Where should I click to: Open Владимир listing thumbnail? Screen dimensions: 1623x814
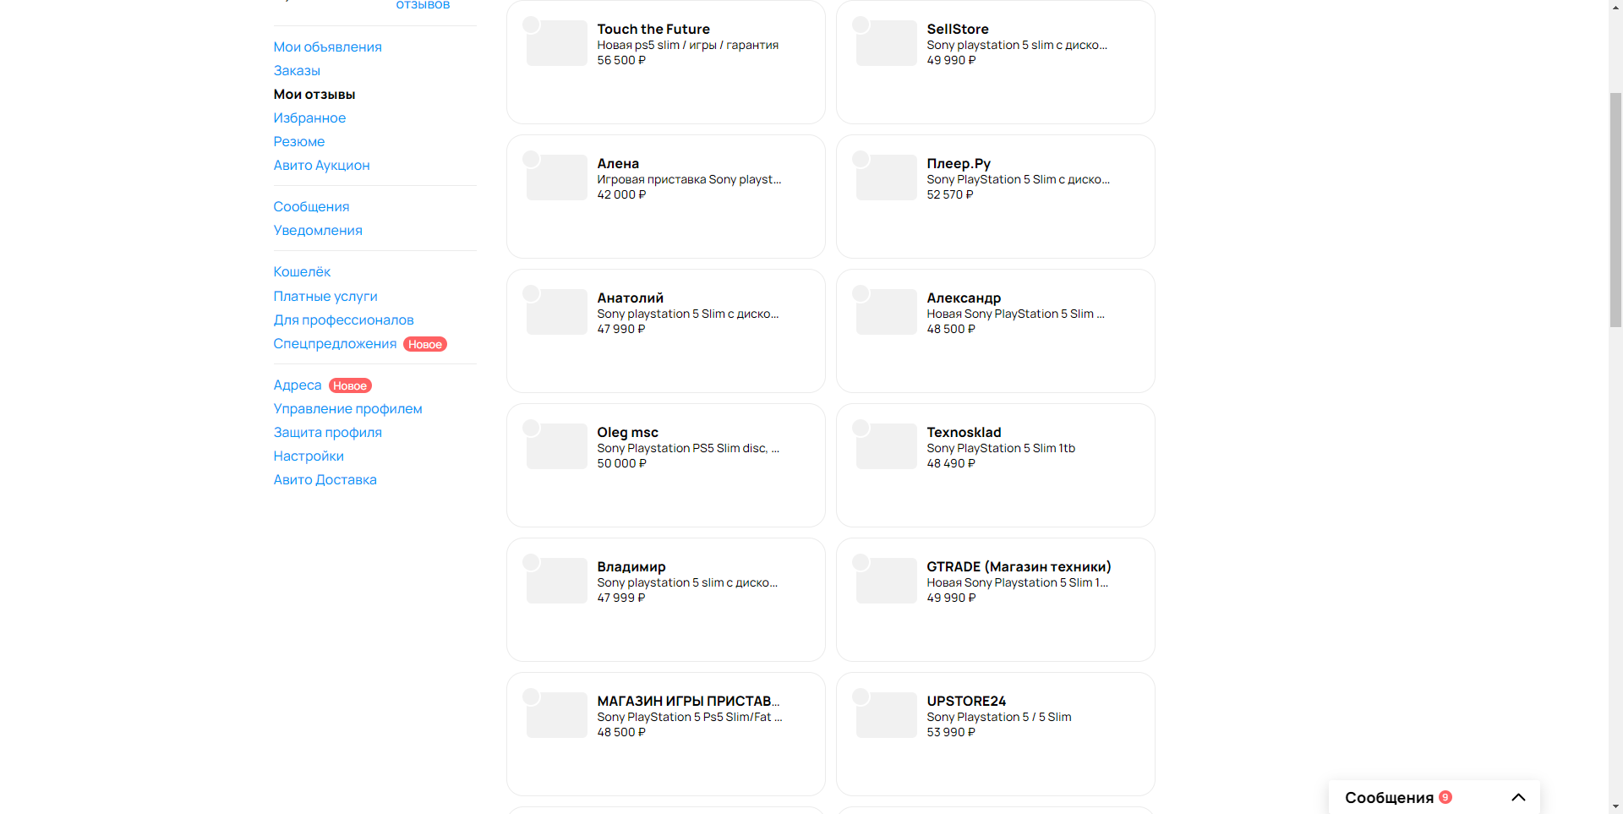557,581
